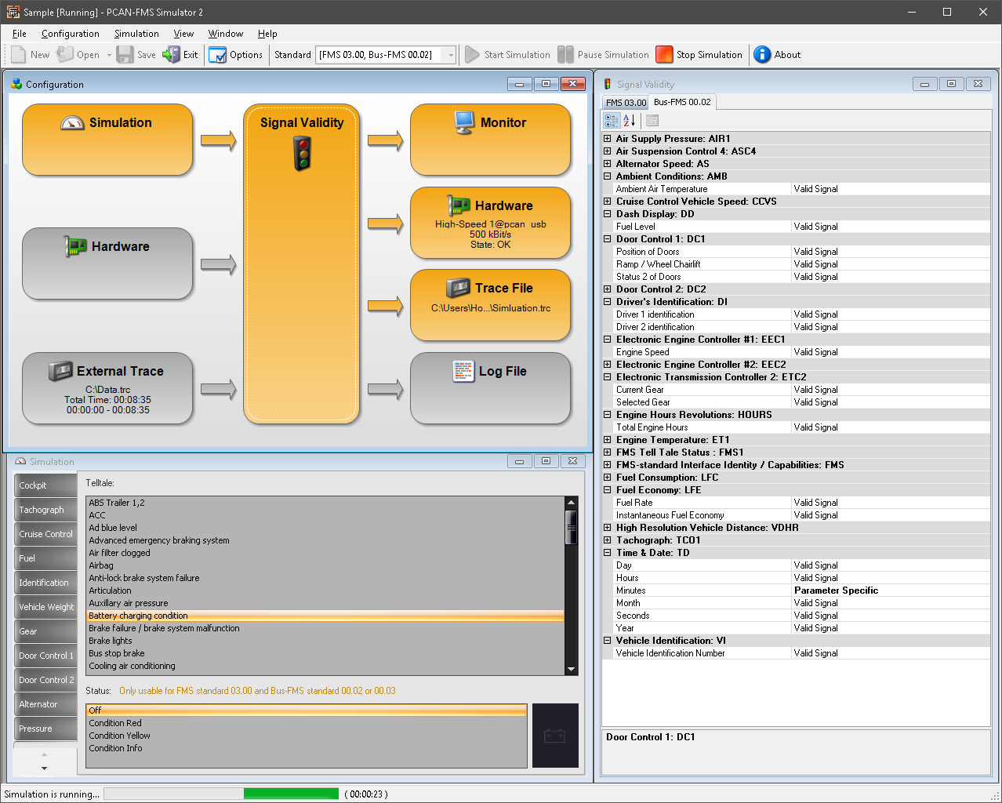
Task: Expand Alternator Speed: AS group
Action: 608,164
